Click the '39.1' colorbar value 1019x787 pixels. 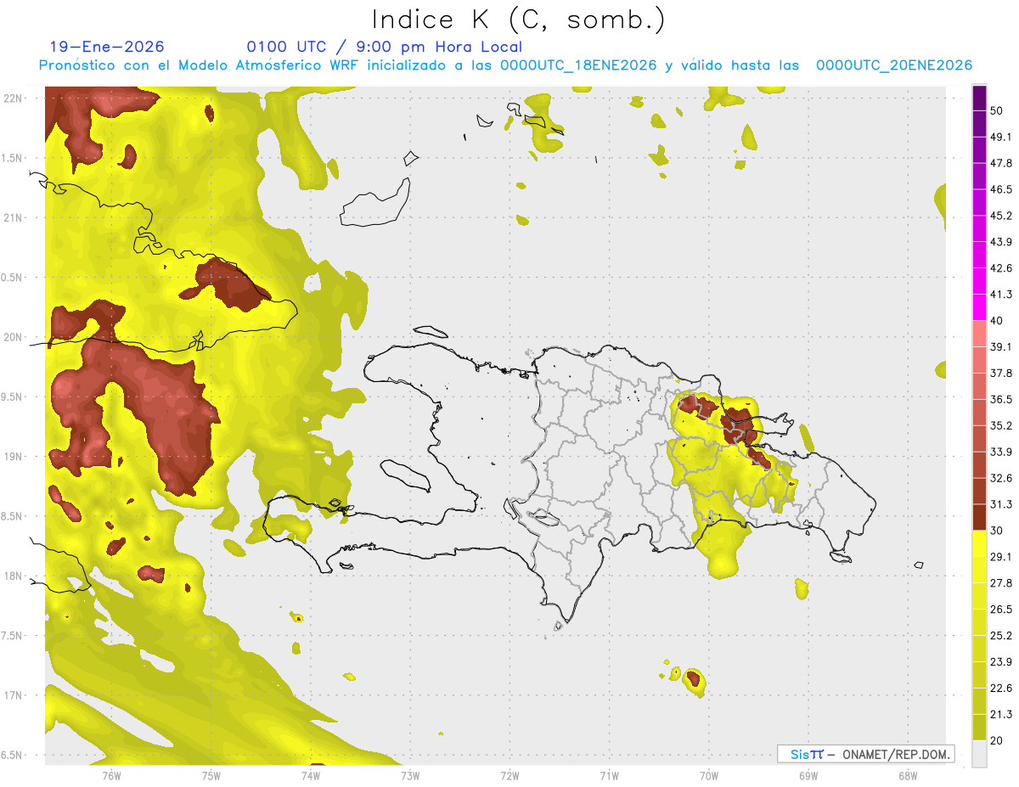[1001, 346]
